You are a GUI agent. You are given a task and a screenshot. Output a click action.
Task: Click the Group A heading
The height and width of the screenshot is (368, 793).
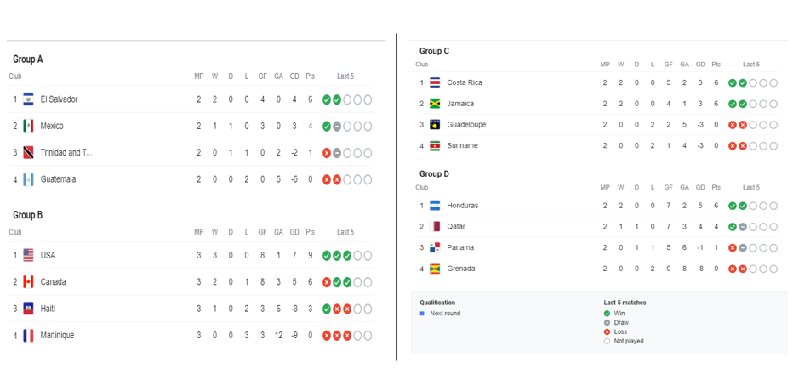pos(28,59)
